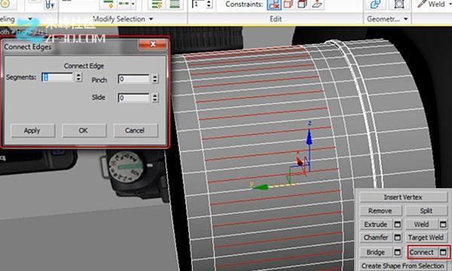Click the Chamfer button
452x271 pixels.
(x=376, y=237)
